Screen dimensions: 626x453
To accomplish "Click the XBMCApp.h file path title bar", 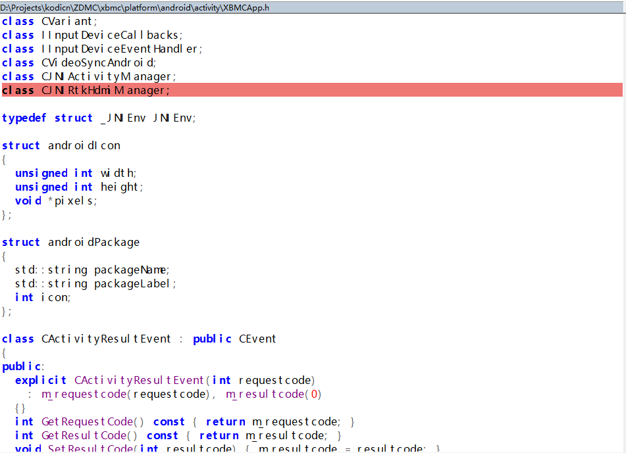I will tap(135, 7).
